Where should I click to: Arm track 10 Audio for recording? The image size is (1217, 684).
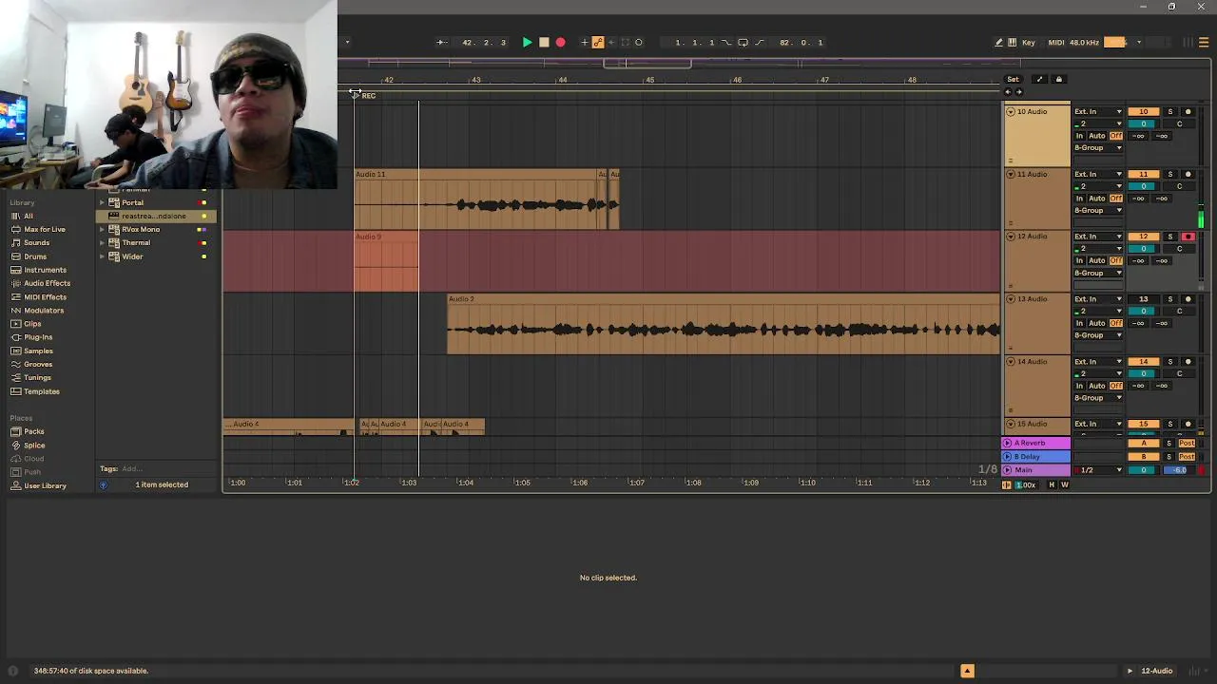(1188, 112)
